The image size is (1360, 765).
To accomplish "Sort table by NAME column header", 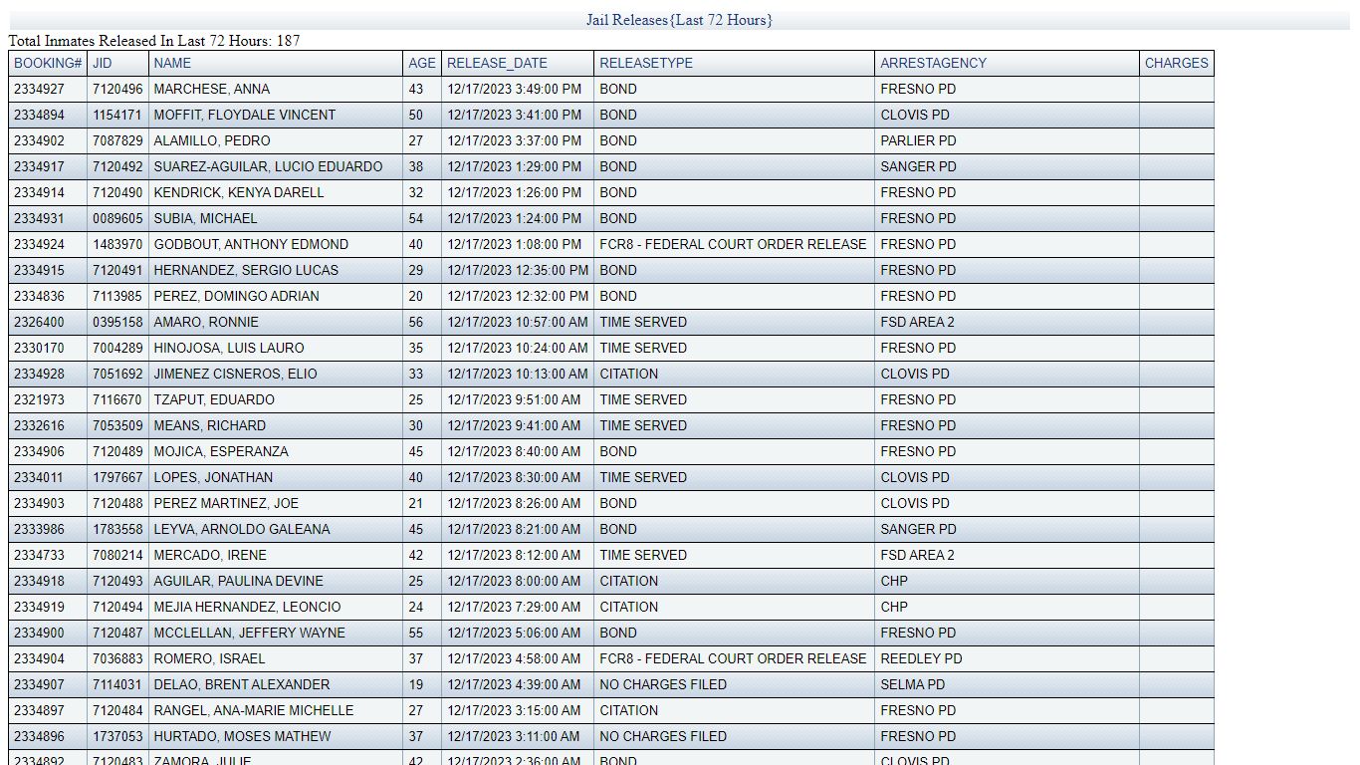I will click(172, 63).
